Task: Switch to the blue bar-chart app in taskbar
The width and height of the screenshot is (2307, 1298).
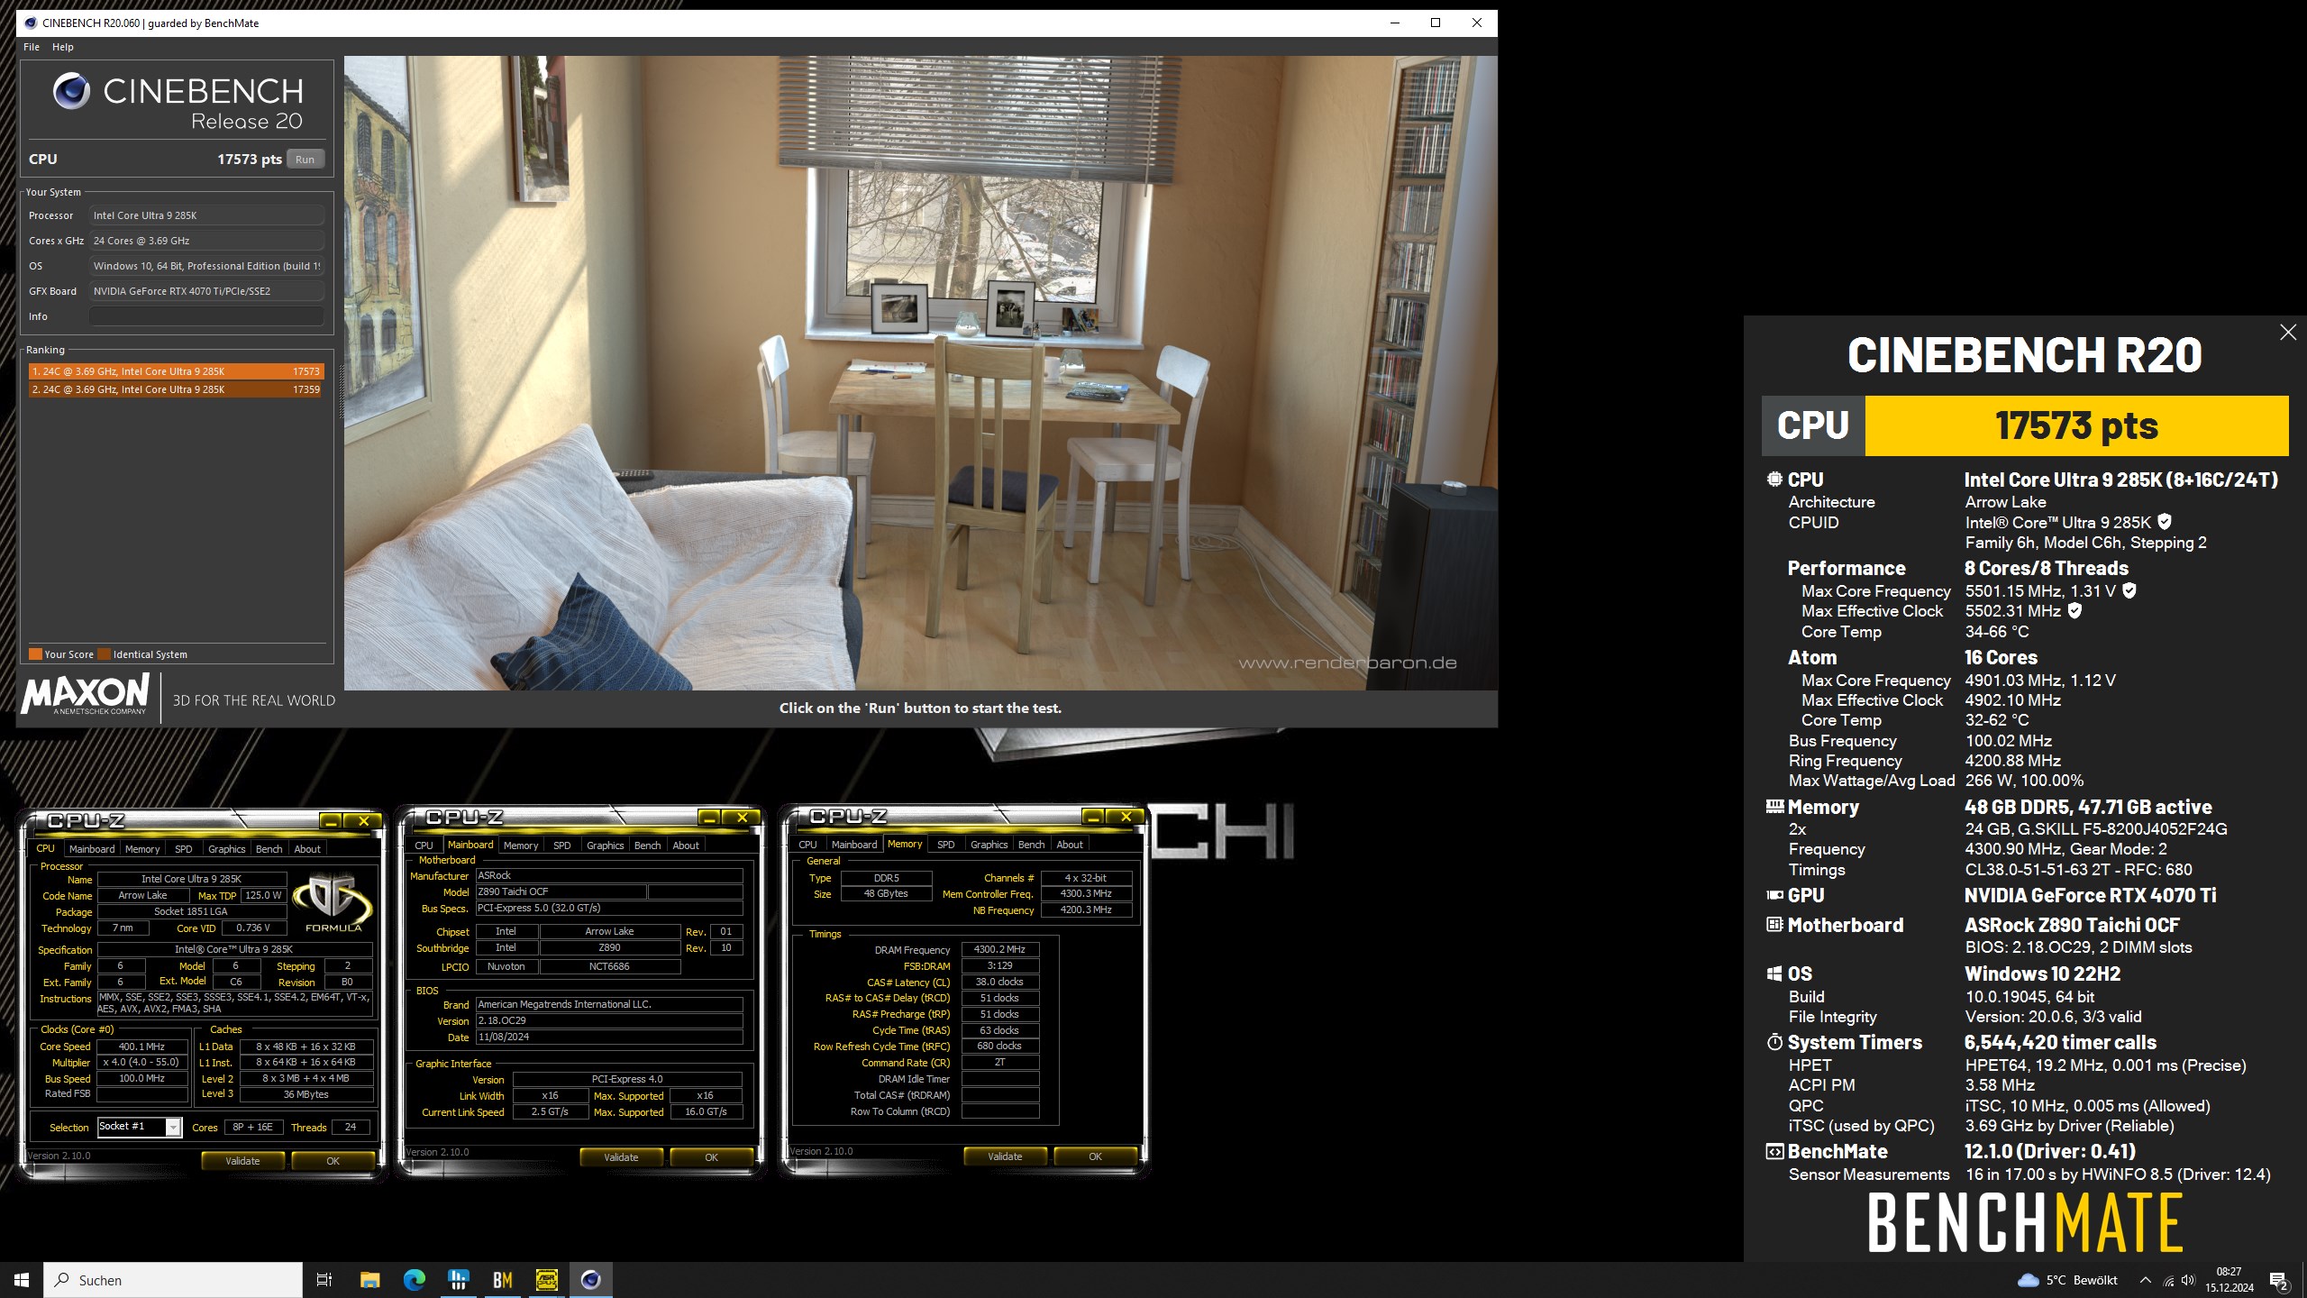Action: pyautogui.click(x=458, y=1280)
